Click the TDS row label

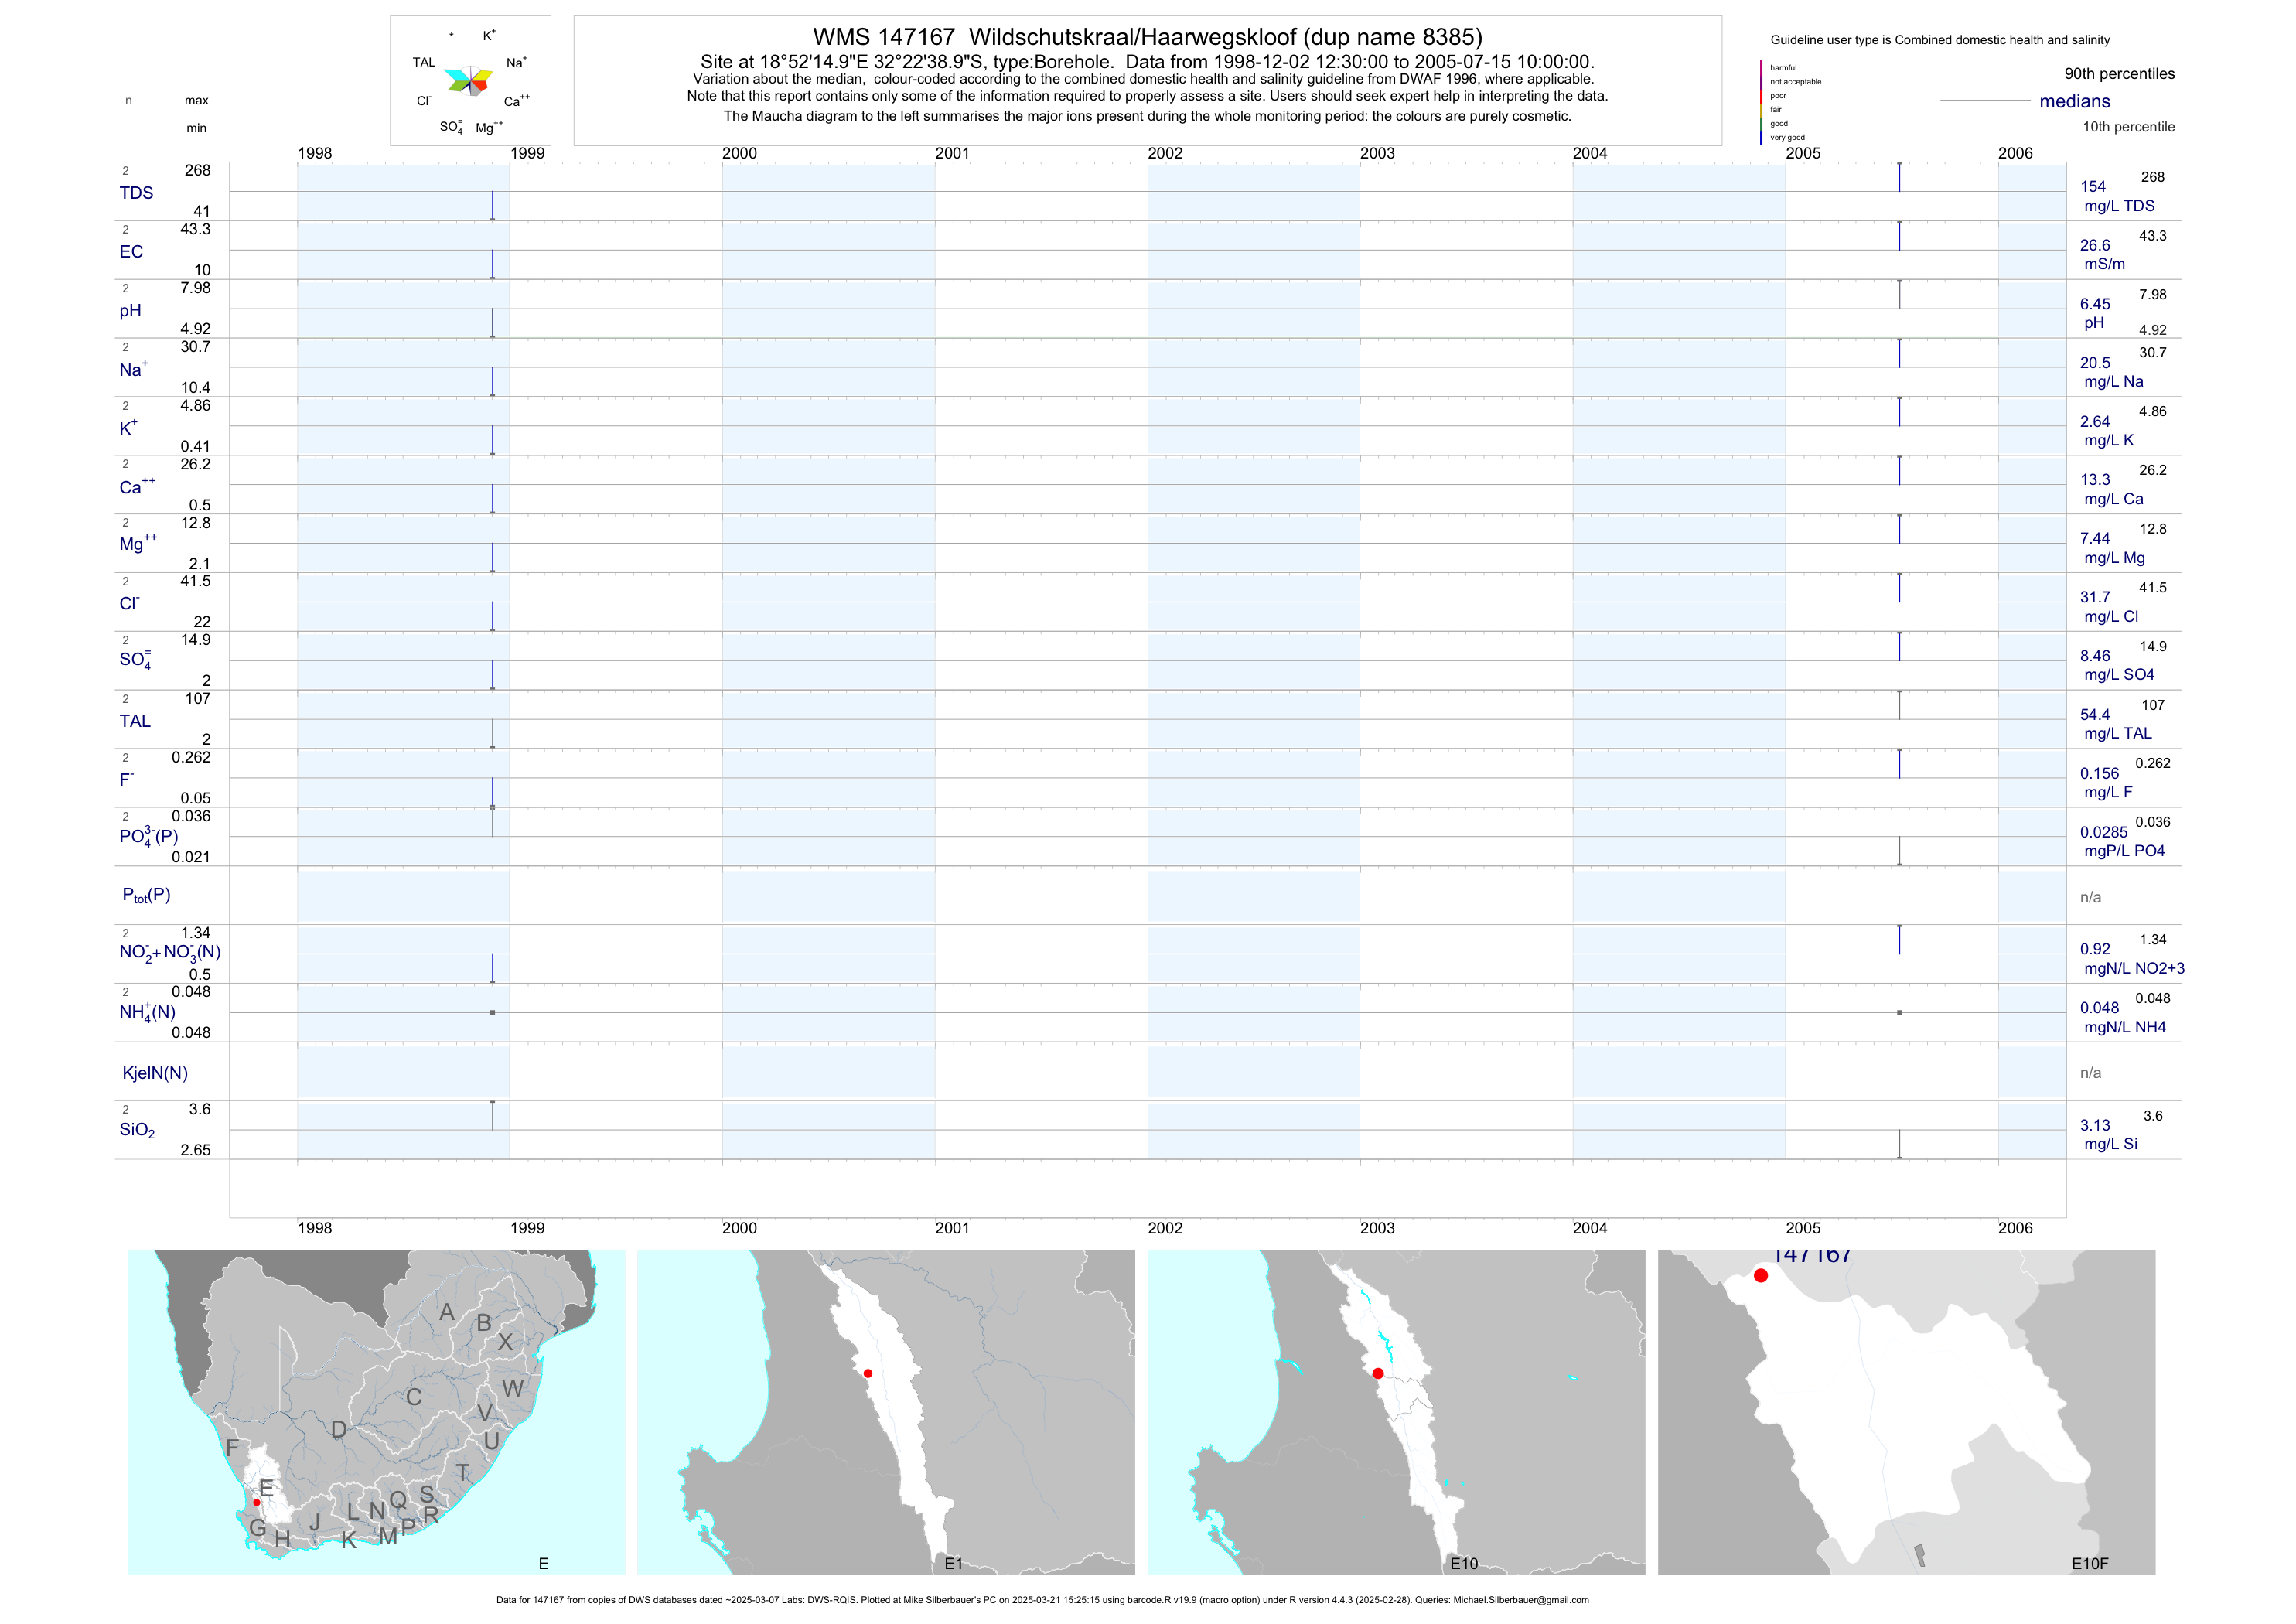click(136, 193)
